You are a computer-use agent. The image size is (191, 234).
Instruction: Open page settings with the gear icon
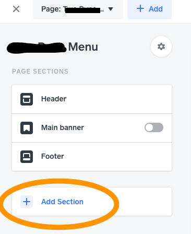tap(161, 46)
